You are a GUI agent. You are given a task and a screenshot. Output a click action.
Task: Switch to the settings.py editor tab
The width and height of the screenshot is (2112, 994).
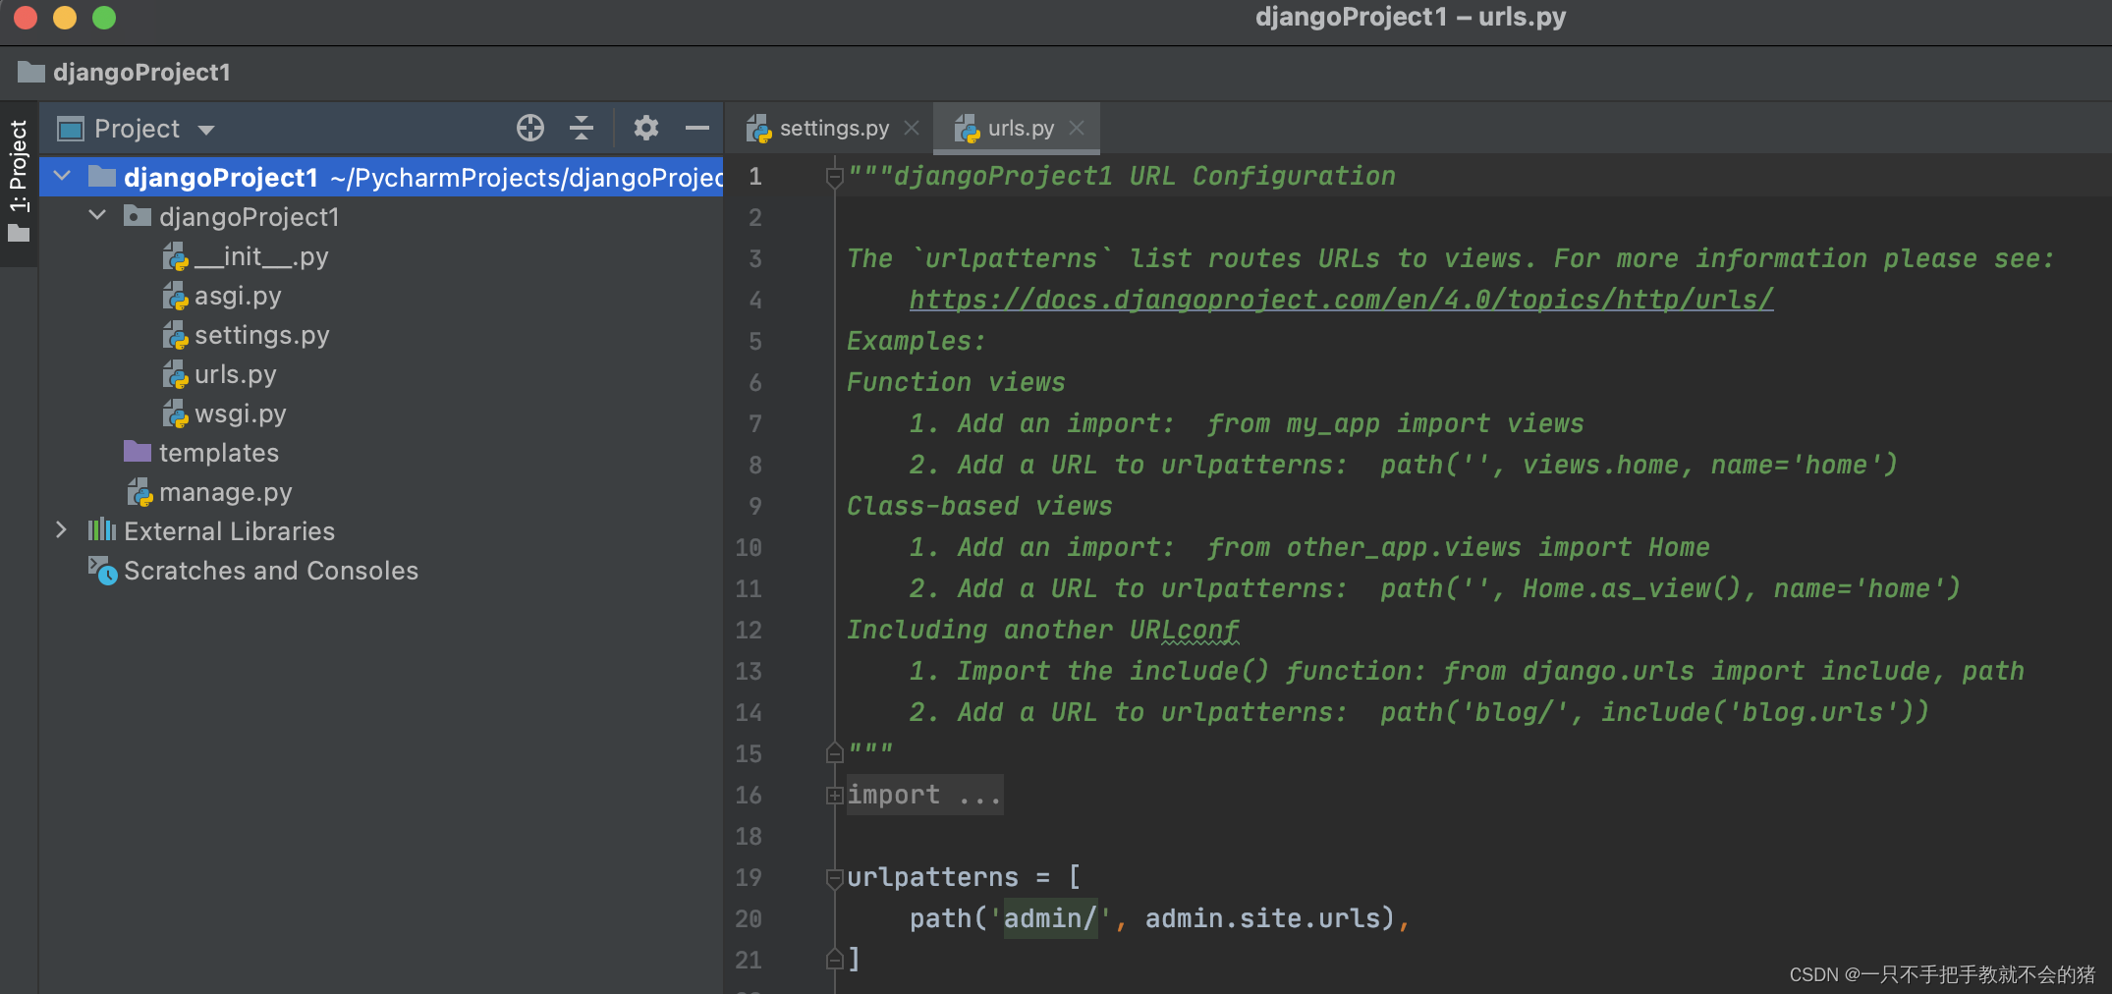coord(835,128)
